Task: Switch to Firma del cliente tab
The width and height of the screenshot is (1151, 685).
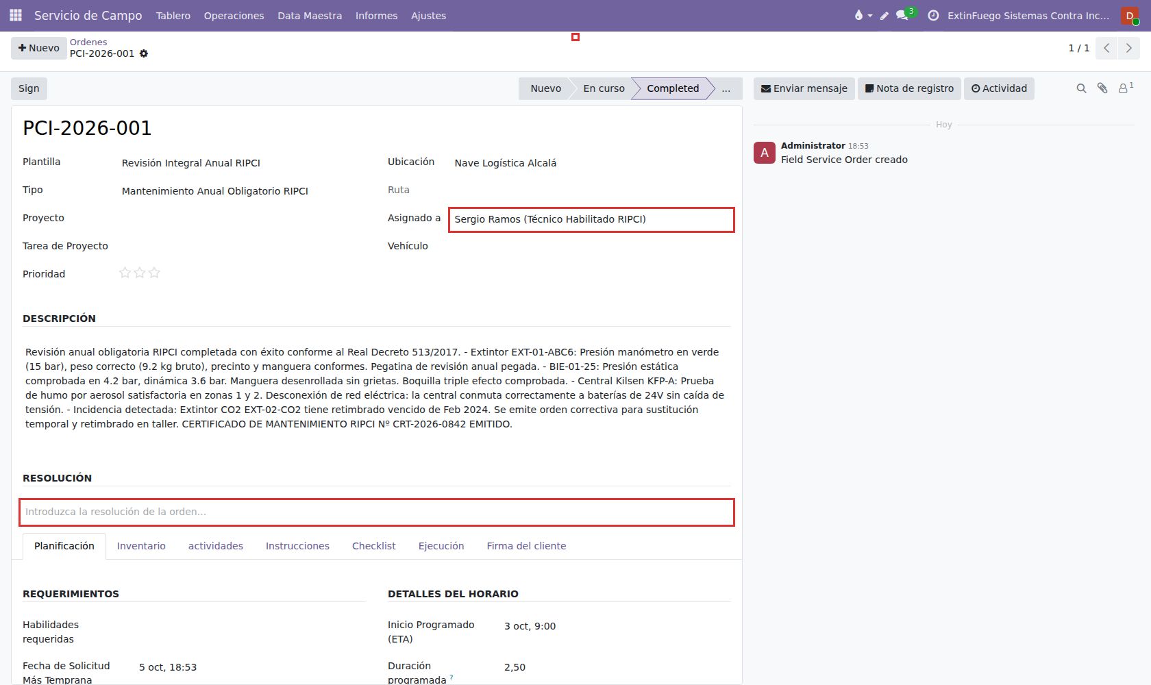Action: coord(526,546)
